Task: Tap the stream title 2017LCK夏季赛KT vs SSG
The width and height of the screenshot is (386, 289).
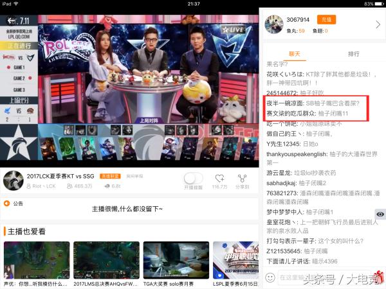Action: (x=60, y=176)
